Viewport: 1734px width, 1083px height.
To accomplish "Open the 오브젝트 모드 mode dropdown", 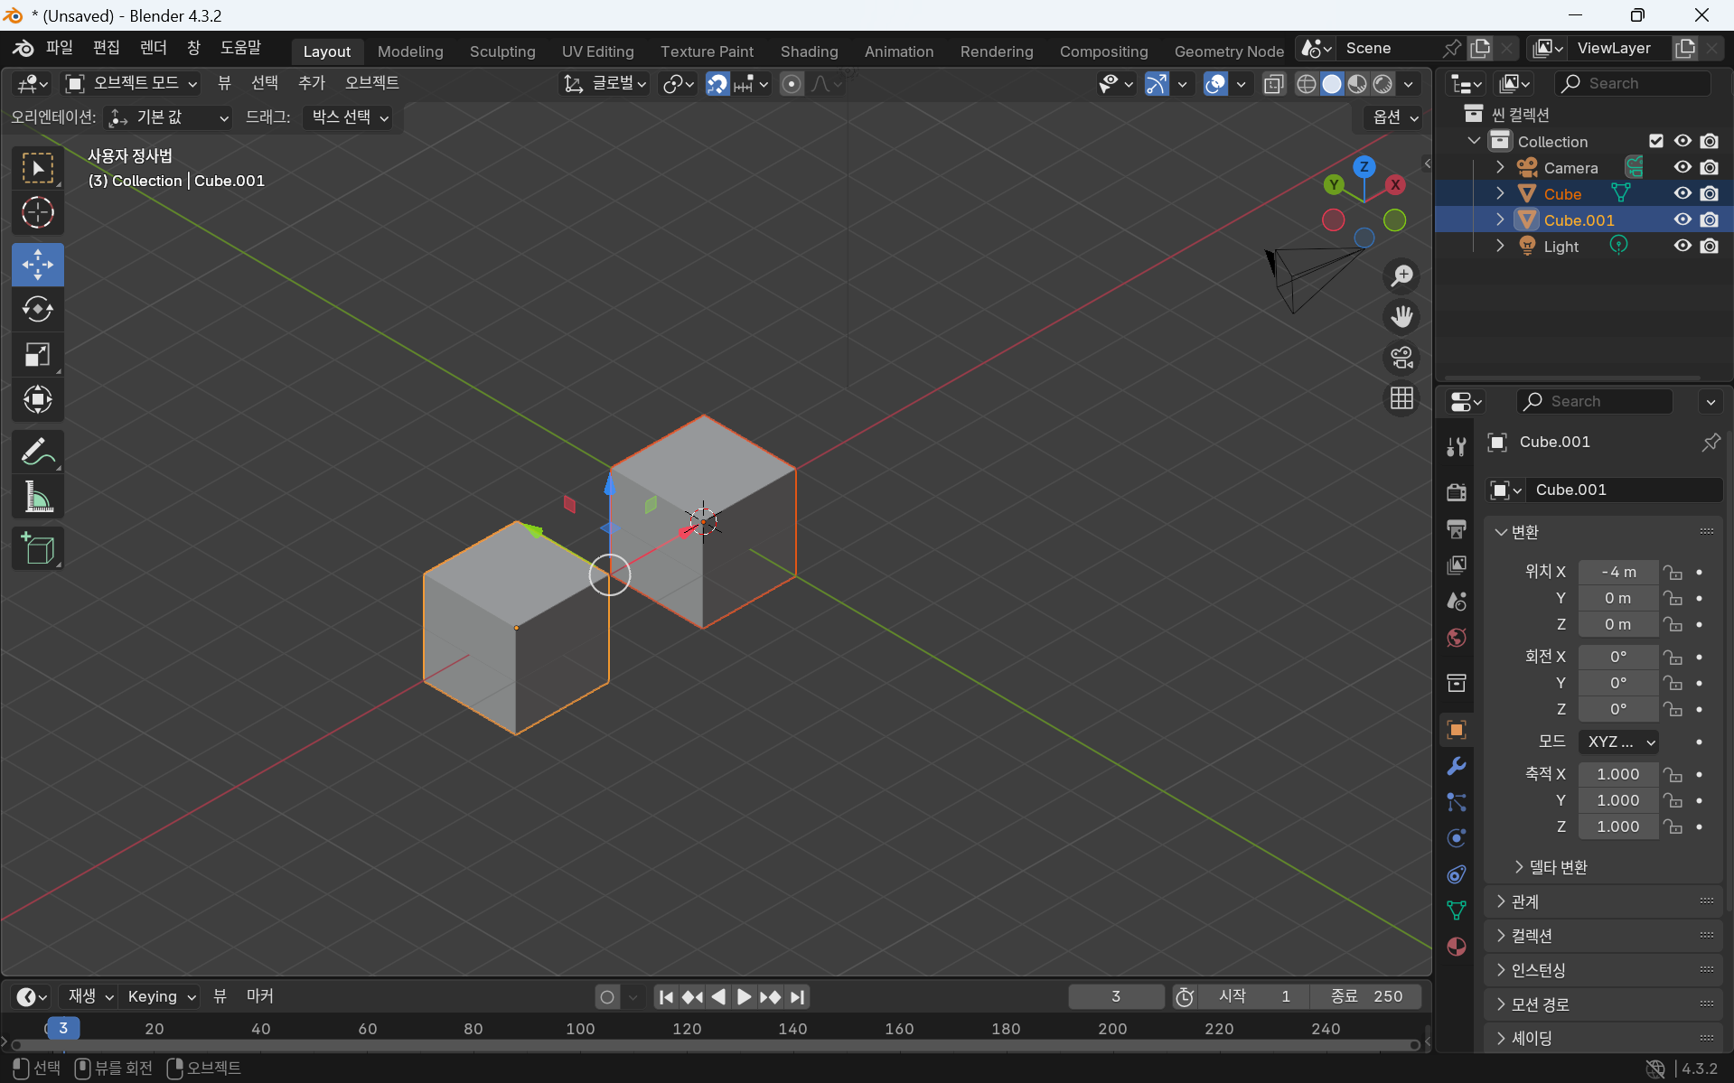I will click(x=131, y=83).
